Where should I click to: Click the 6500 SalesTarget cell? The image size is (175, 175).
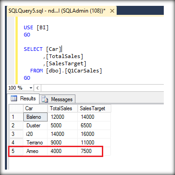(x=94, y=126)
